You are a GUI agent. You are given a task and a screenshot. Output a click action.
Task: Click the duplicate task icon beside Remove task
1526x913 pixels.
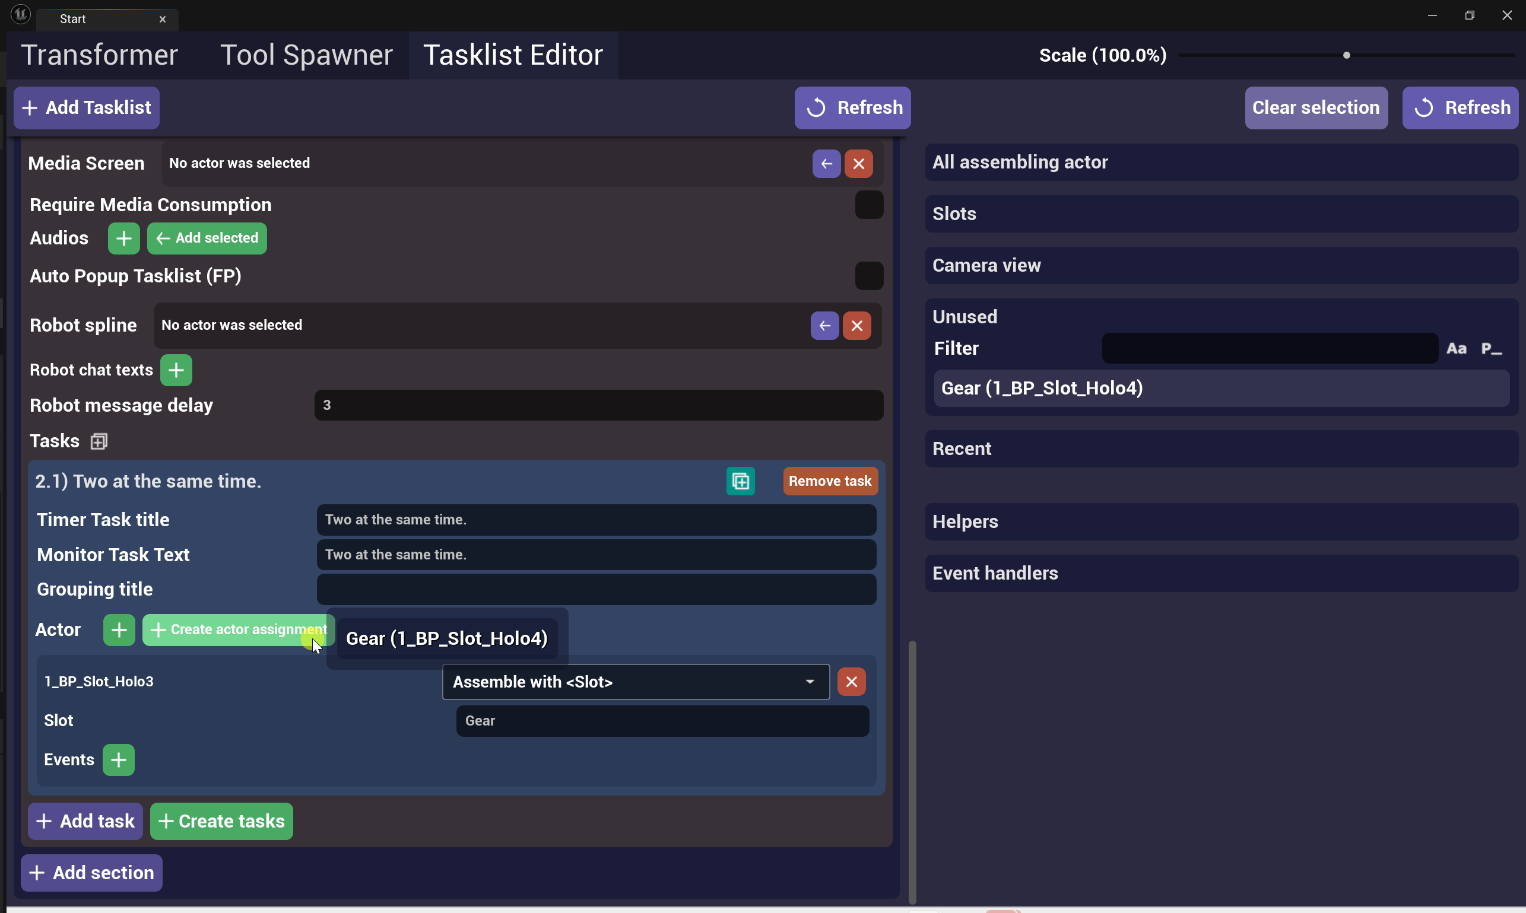(740, 481)
